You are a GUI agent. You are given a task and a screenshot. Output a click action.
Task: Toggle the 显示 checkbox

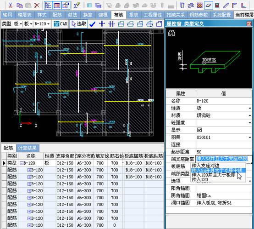coord(199,130)
